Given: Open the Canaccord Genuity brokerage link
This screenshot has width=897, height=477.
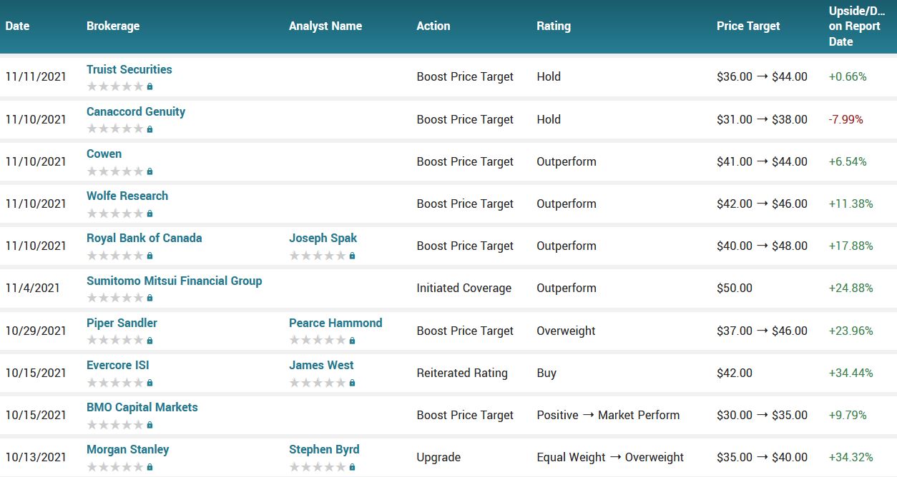Looking at the screenshot, I should (x=136, y=111).
